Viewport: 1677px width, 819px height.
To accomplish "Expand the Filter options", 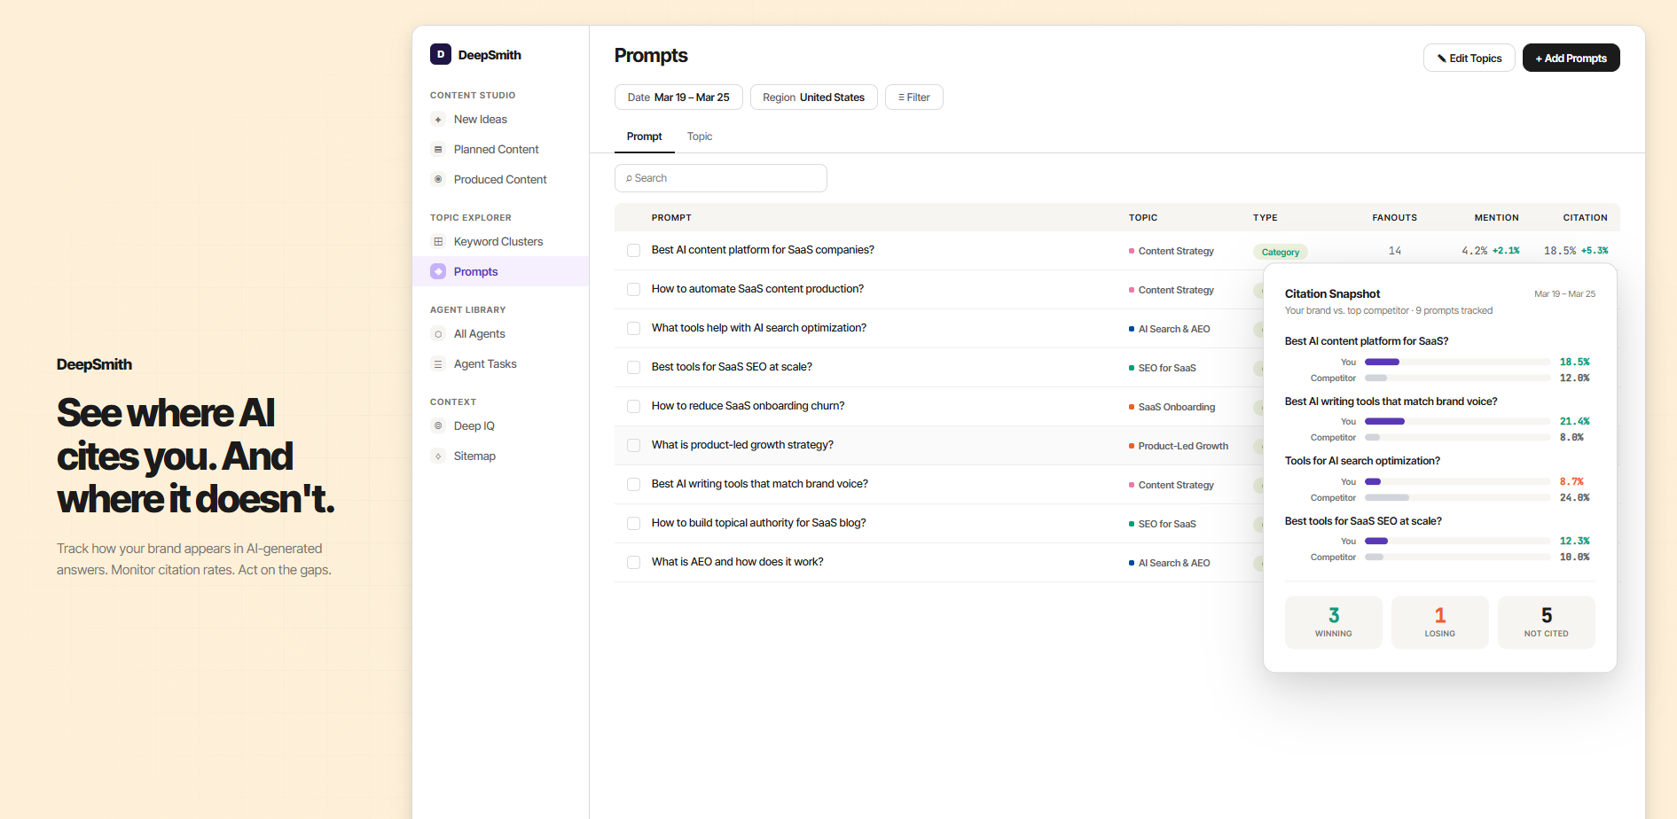I will pyautogui.click(x=913, y=97).
